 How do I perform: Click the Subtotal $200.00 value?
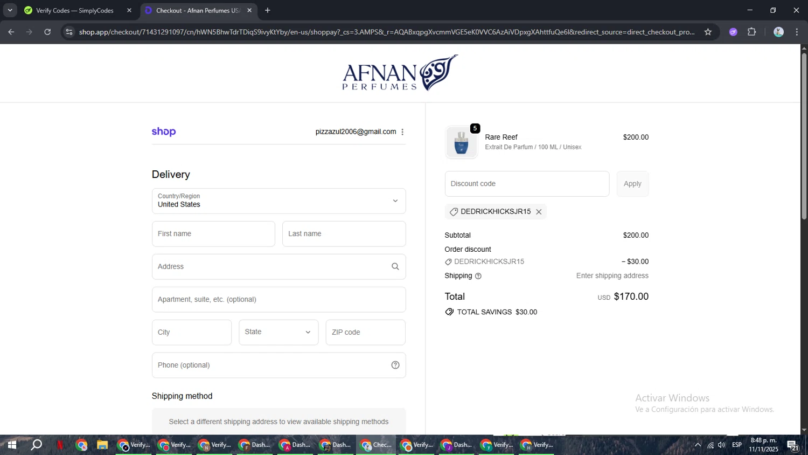click(636, 236)
